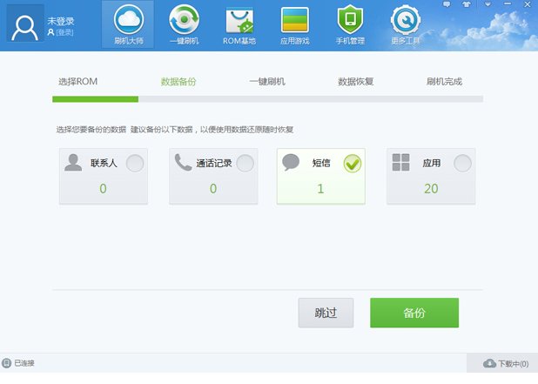Close the application window
This screenshot has width=538, height=384.
point(528,4)
